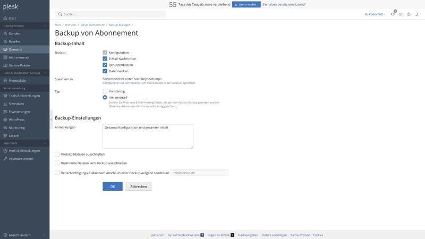
Task: Click the notification email address field
Action: pos(200,173)
